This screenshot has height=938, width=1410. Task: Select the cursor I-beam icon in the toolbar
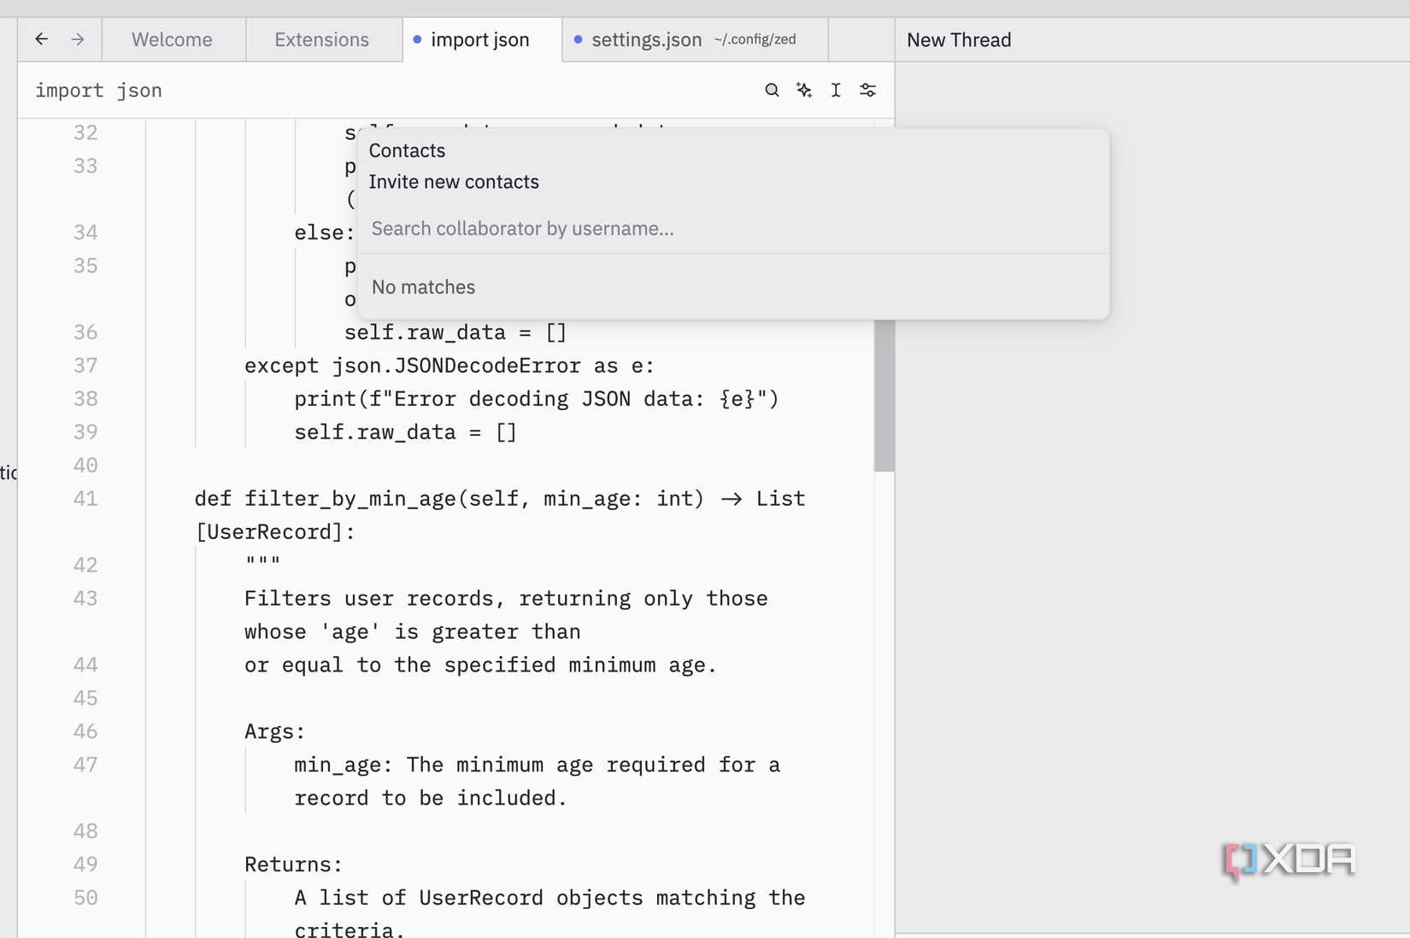[x=836, y=90]
